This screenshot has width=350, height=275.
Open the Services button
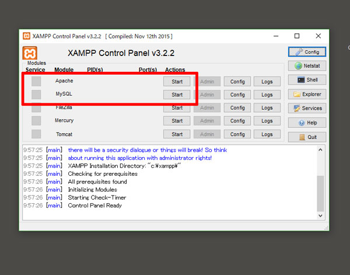[307, 108]
